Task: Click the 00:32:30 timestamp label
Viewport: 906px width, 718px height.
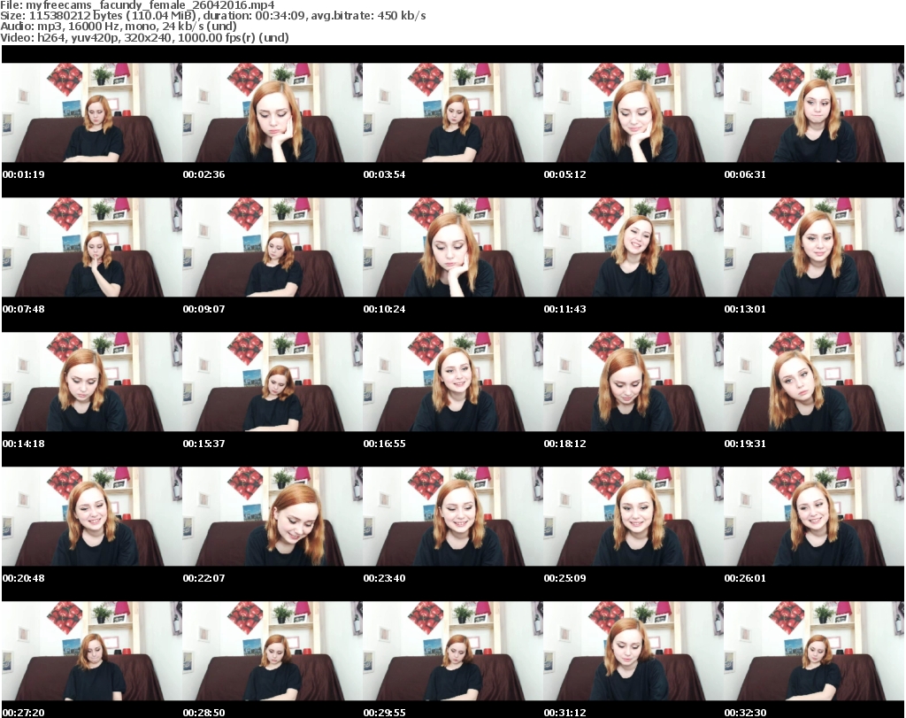Action: point(745,713)
